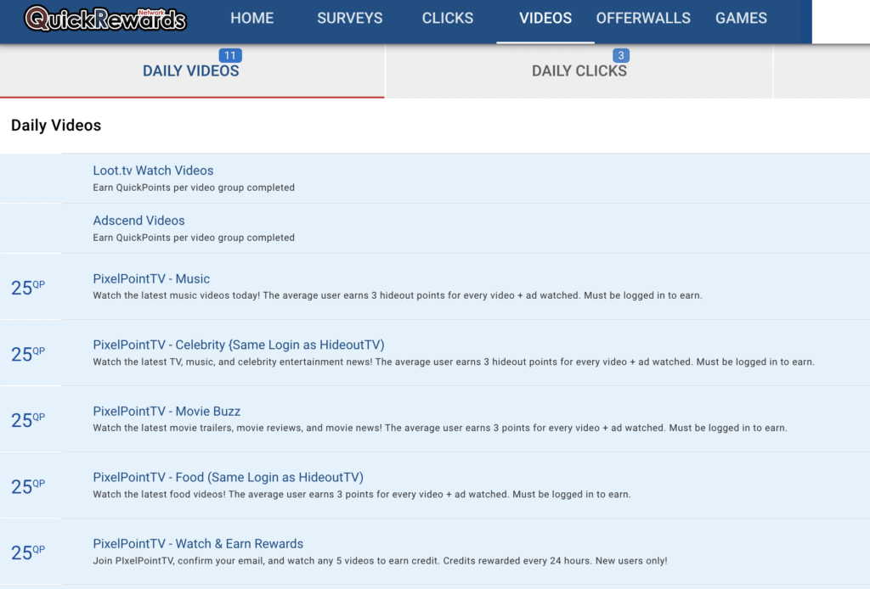Open PixelPointTV - Movie Buzz link
The width and height of the screenshot is (870, 589).
click(x=167, y=412)
